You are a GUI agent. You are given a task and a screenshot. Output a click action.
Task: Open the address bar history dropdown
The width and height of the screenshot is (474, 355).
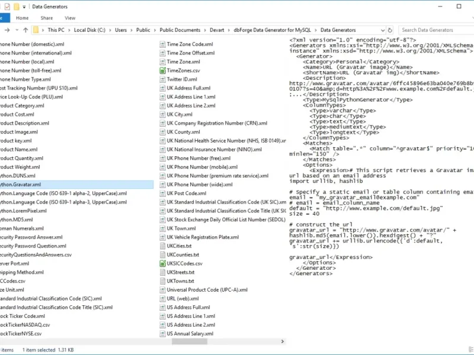pos(382,30)
